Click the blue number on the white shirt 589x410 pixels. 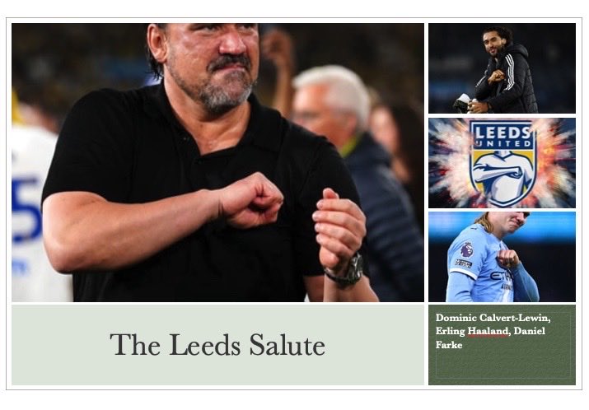coord(26,209)
